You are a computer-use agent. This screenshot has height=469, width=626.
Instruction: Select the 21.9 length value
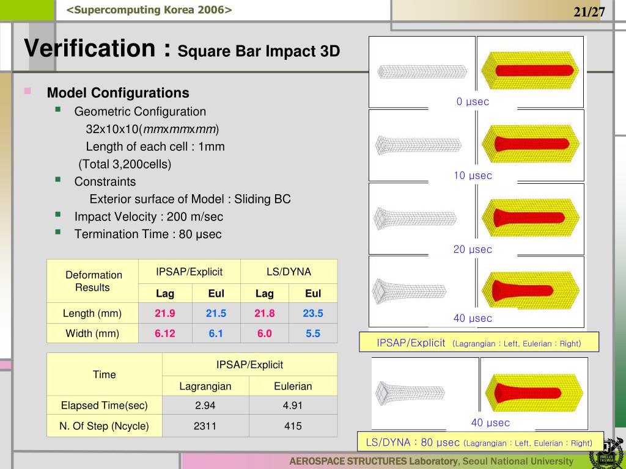165,313
